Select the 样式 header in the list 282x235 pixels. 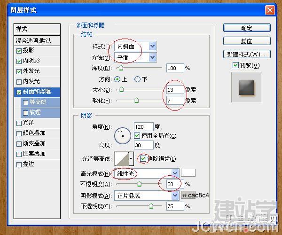(37, 29)
